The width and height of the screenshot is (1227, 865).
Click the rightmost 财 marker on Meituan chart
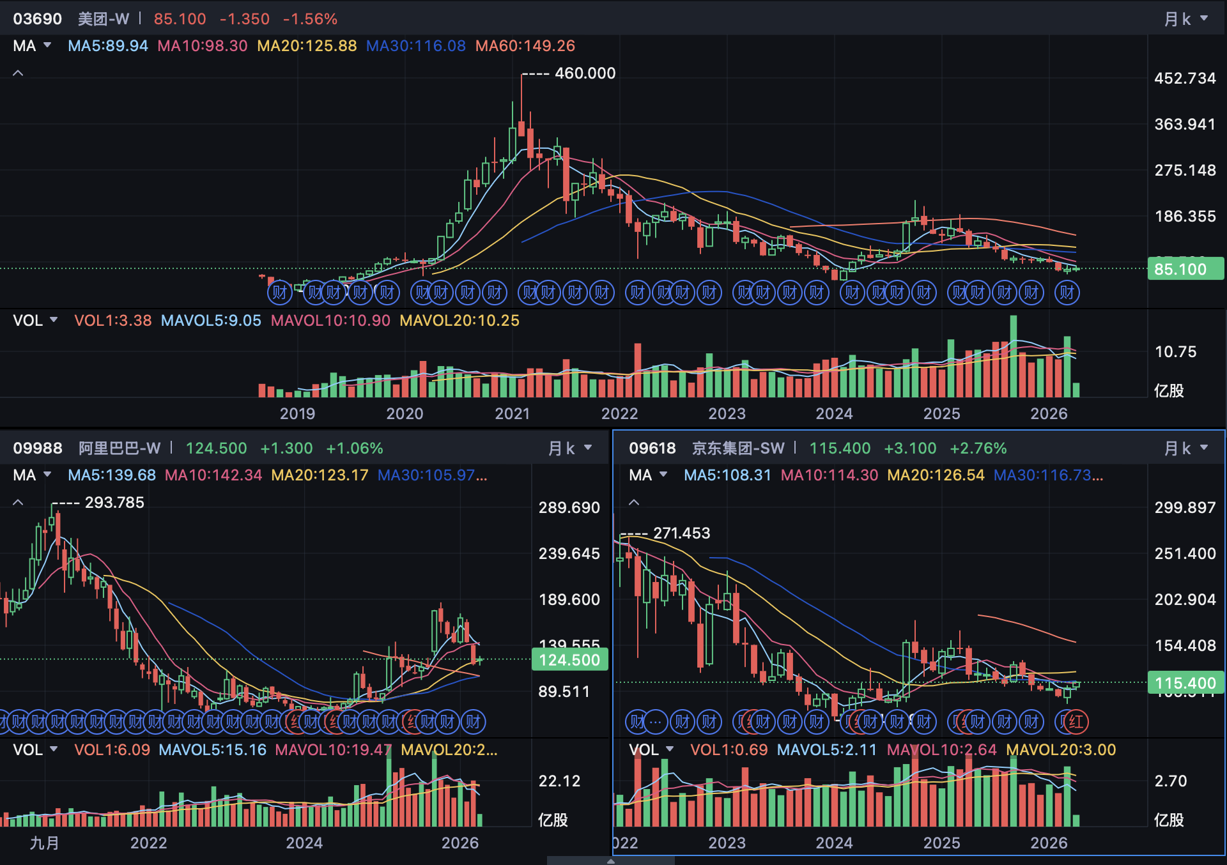pyautogui.click(x=1067, y=293)
